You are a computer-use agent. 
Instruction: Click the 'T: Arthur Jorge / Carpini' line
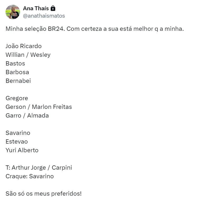[39, 168]
